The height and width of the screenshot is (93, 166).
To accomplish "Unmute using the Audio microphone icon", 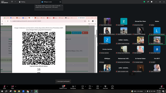I will tap(4, 86).
